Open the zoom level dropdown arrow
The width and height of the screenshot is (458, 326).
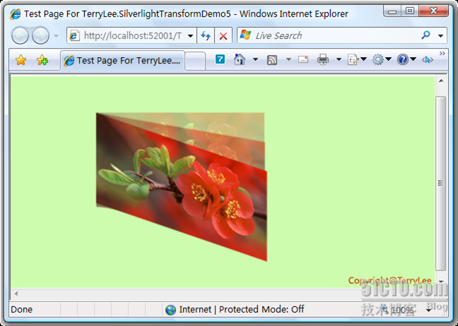pyautogui.click(x=428, y=310)
